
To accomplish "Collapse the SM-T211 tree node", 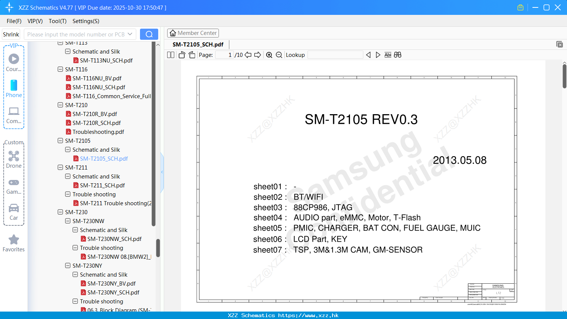I will click(x=60, y=167).
